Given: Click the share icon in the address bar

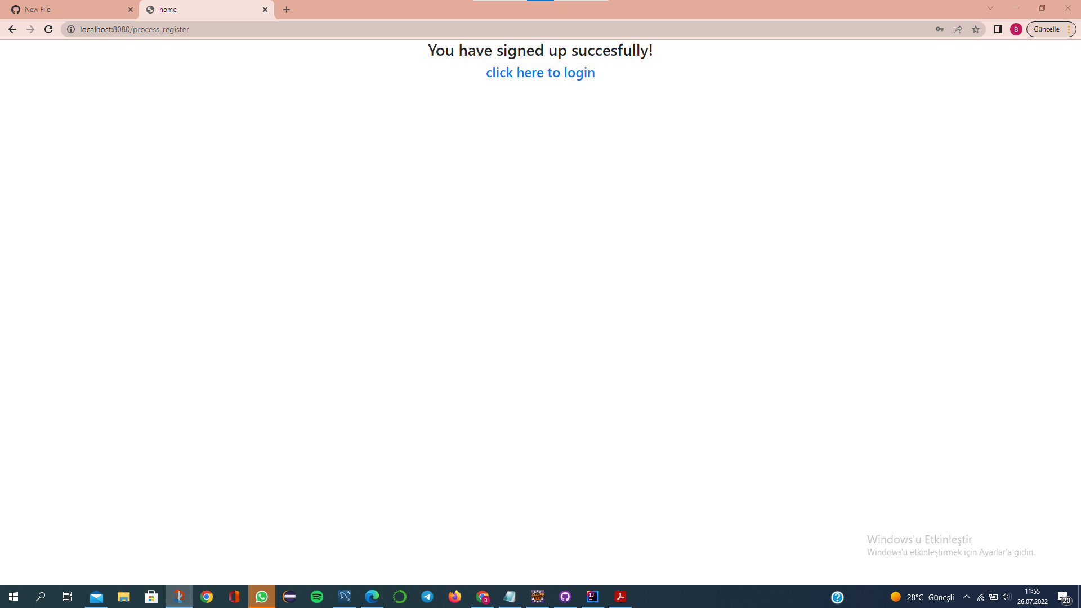Looking at the screenshot, I should [958, 29].
